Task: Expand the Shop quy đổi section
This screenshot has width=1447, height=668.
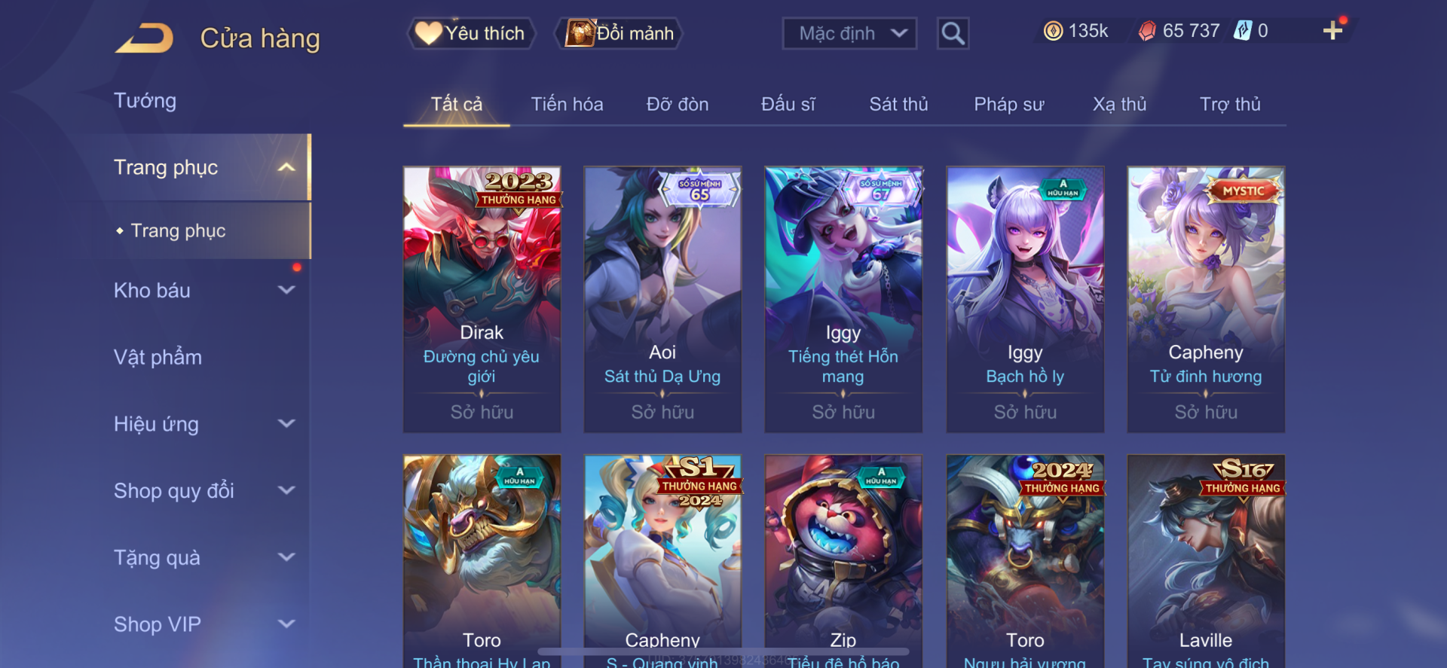Action: click(x=286, y=490)
